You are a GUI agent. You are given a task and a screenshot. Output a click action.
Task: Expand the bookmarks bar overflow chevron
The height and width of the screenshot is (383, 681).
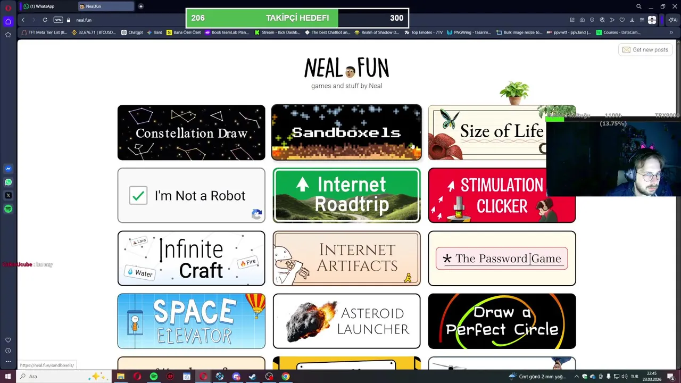pos(671,32)
